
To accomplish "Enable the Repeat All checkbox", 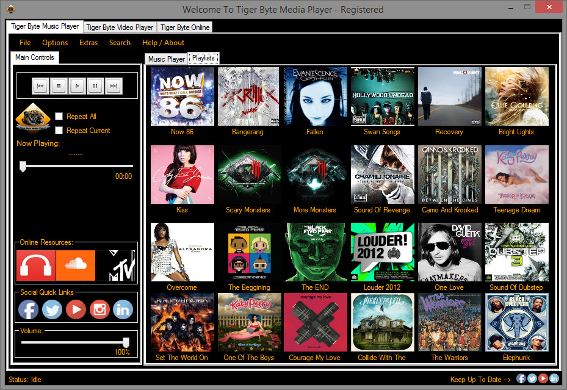I will (59, 117).
